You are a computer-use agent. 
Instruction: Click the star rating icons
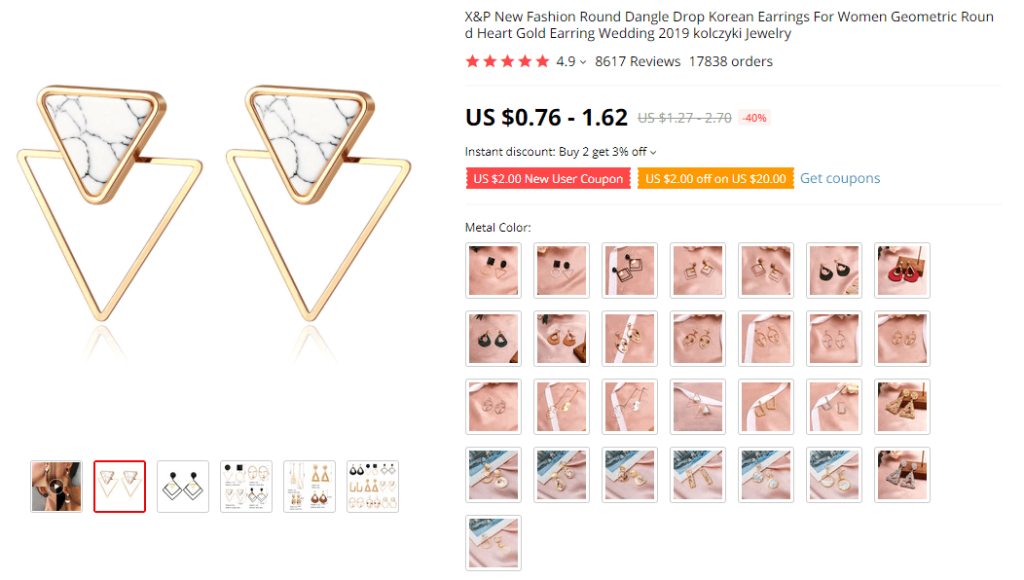click(x=507, y=61)
